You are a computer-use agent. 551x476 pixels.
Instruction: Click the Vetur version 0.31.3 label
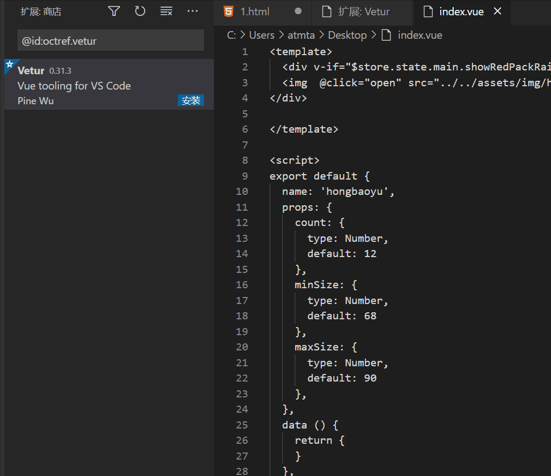(60, 70)
